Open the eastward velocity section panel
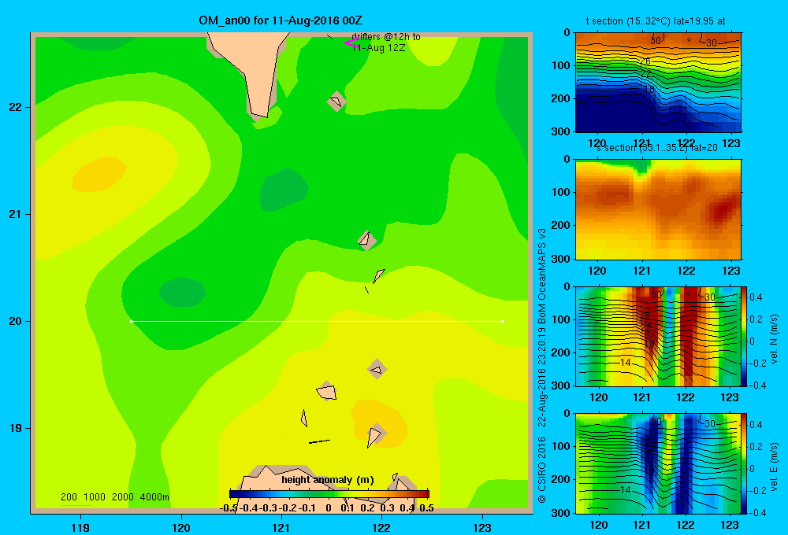 tap(658, 463)
